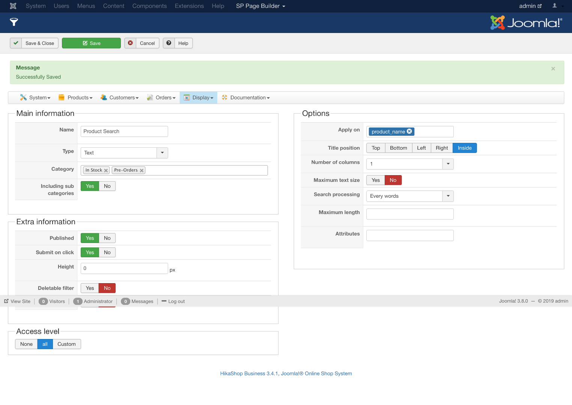This screenshot has height=405, width=572.
Task: Remove the product_name tag from Apply on
Action: 409,131
